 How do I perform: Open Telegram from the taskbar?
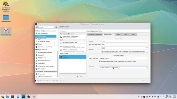[18, 97]
